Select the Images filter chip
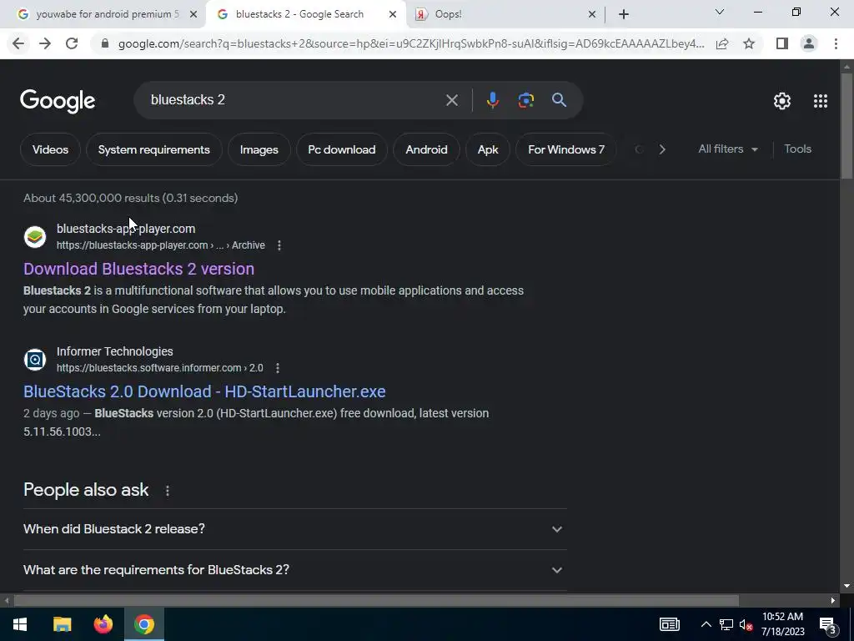 click(259, 149)
